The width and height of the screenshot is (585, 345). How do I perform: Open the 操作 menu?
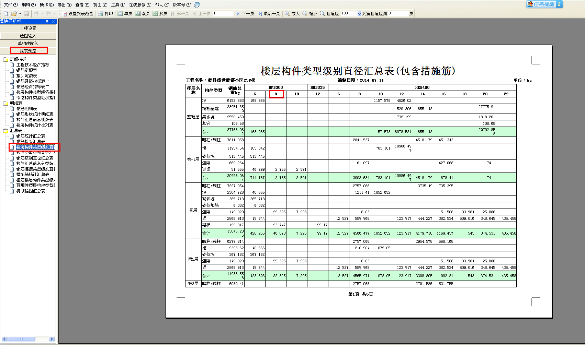click(47, 5)
